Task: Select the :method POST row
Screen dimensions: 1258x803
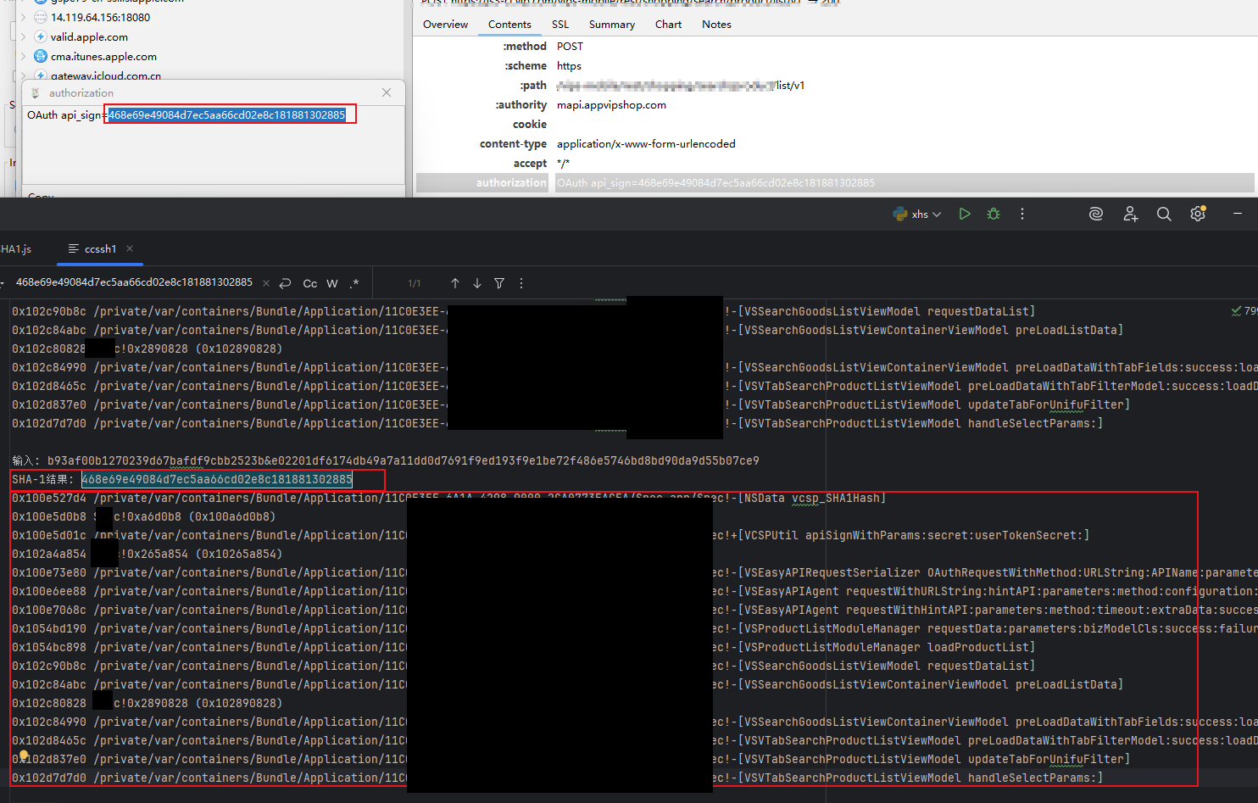Action: 835,47
